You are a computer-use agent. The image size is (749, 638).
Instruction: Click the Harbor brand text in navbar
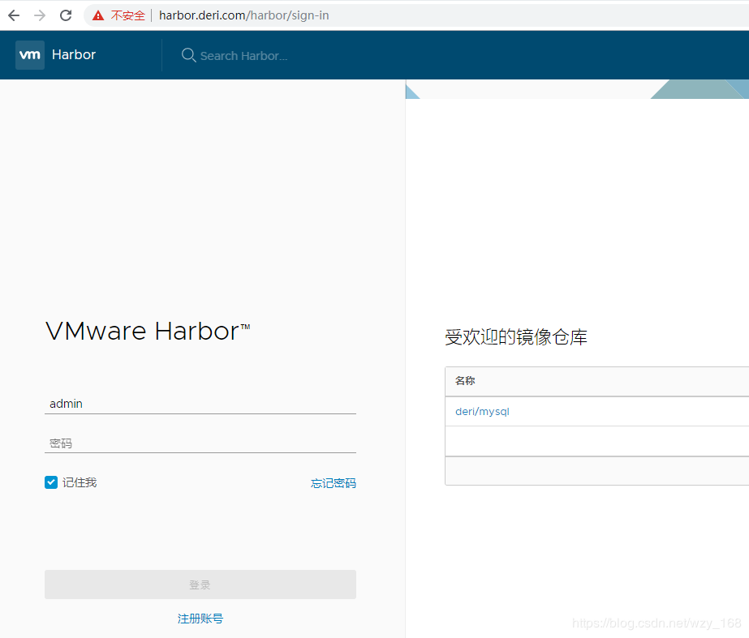pos(74,54)
